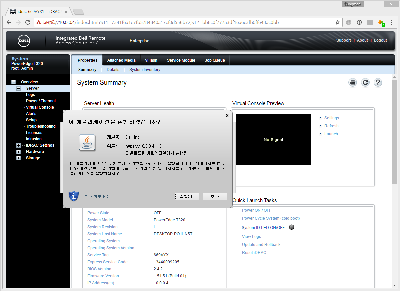Toggle System ID LED indicator

coord(291,227)
